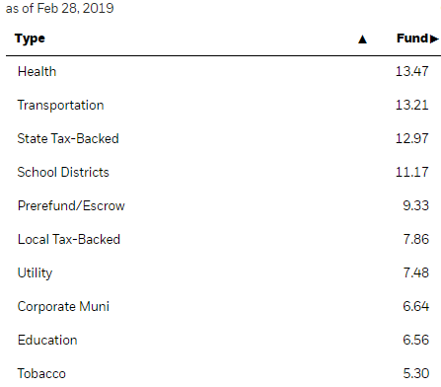Click the ascending sort triangle icon

[x=362, y=39]
